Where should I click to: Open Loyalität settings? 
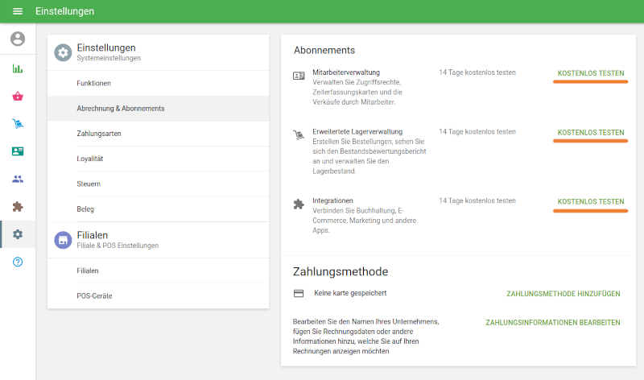pyautogui.click(x=158, y=159)
